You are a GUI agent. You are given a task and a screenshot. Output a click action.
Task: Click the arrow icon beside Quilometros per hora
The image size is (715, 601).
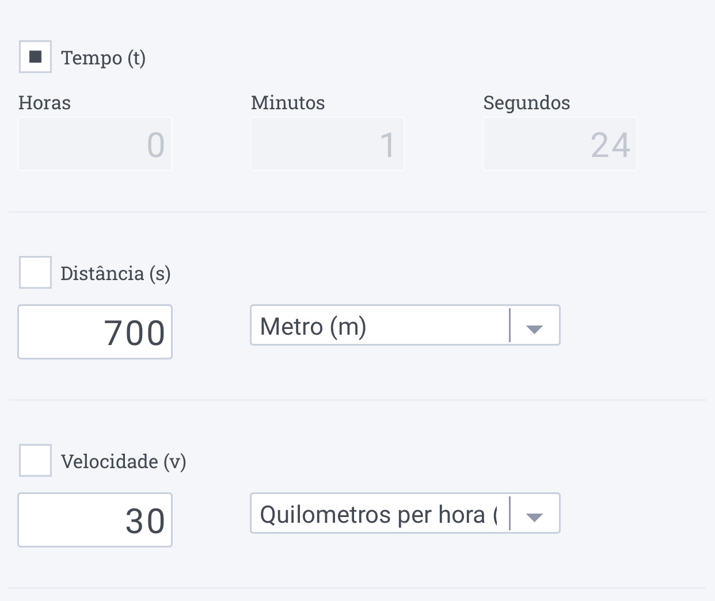click(535, 516)
